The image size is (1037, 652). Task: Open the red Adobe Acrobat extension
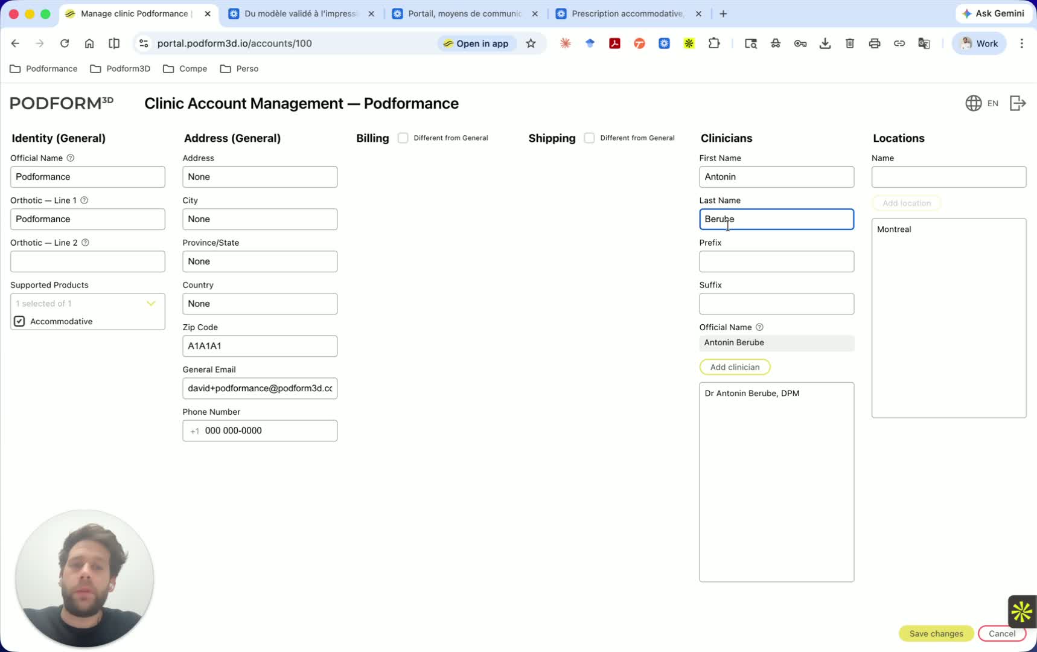click(615, 43)
